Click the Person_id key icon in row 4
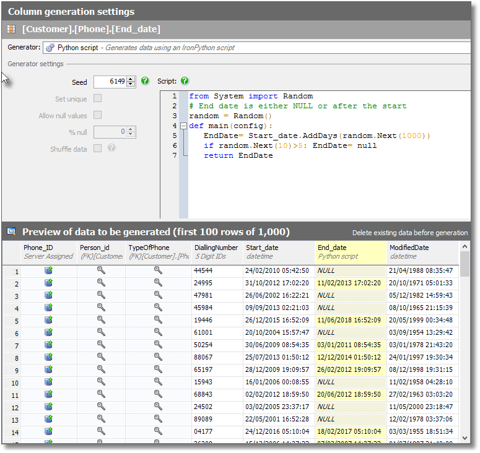480x453 pixels. tap(101, 307)
